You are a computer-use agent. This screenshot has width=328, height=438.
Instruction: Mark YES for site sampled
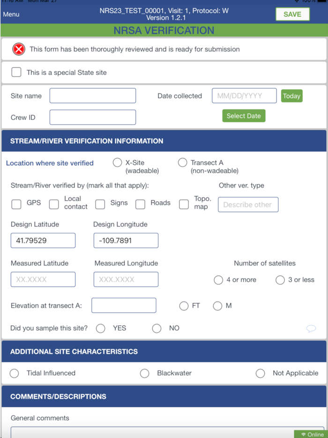tap(101, 328)
